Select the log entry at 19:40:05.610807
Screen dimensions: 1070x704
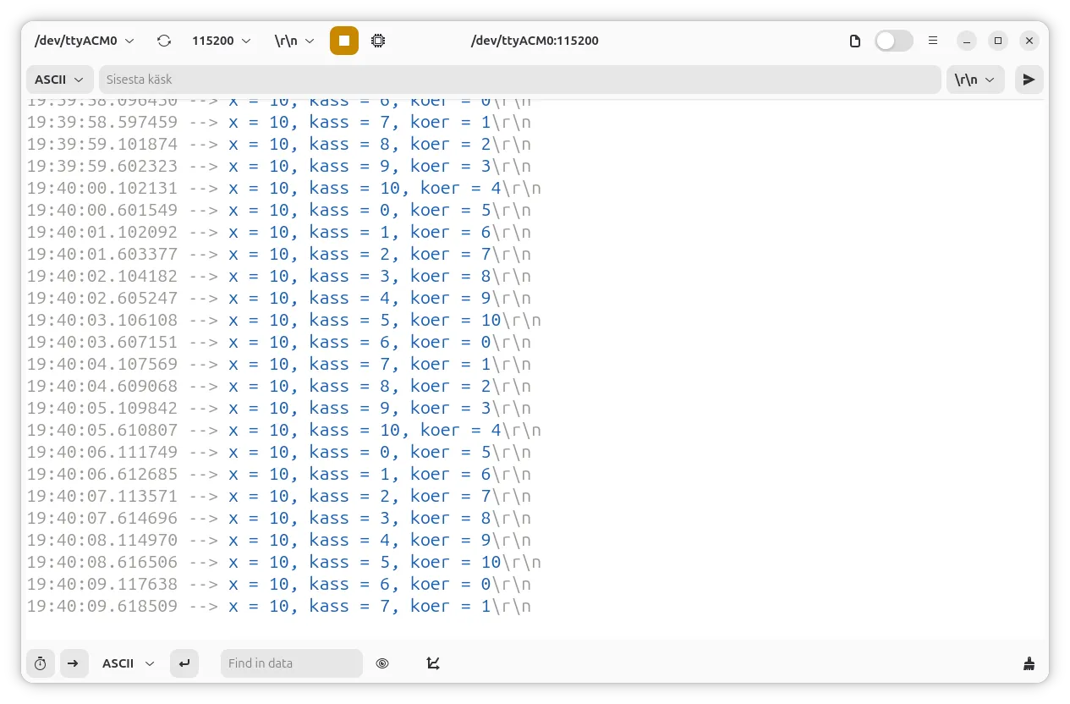(284, 430)
